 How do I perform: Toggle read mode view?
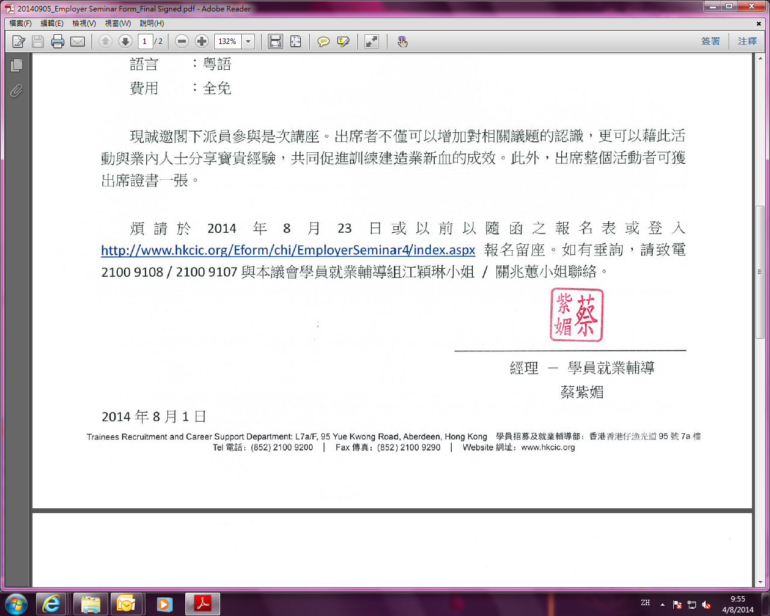point(372,42)
